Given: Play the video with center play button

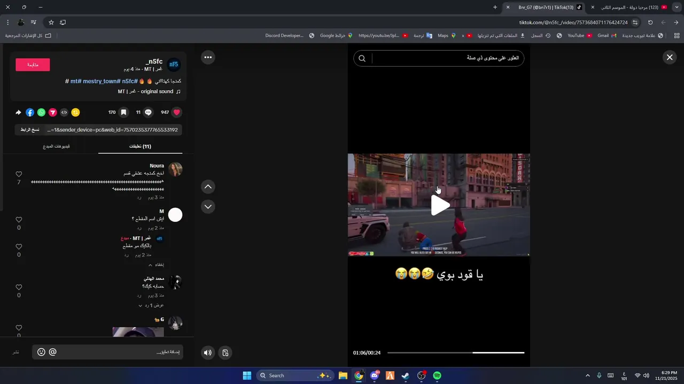Looking at the screenshot, I should pyautogui.click(x=440, y=205).
